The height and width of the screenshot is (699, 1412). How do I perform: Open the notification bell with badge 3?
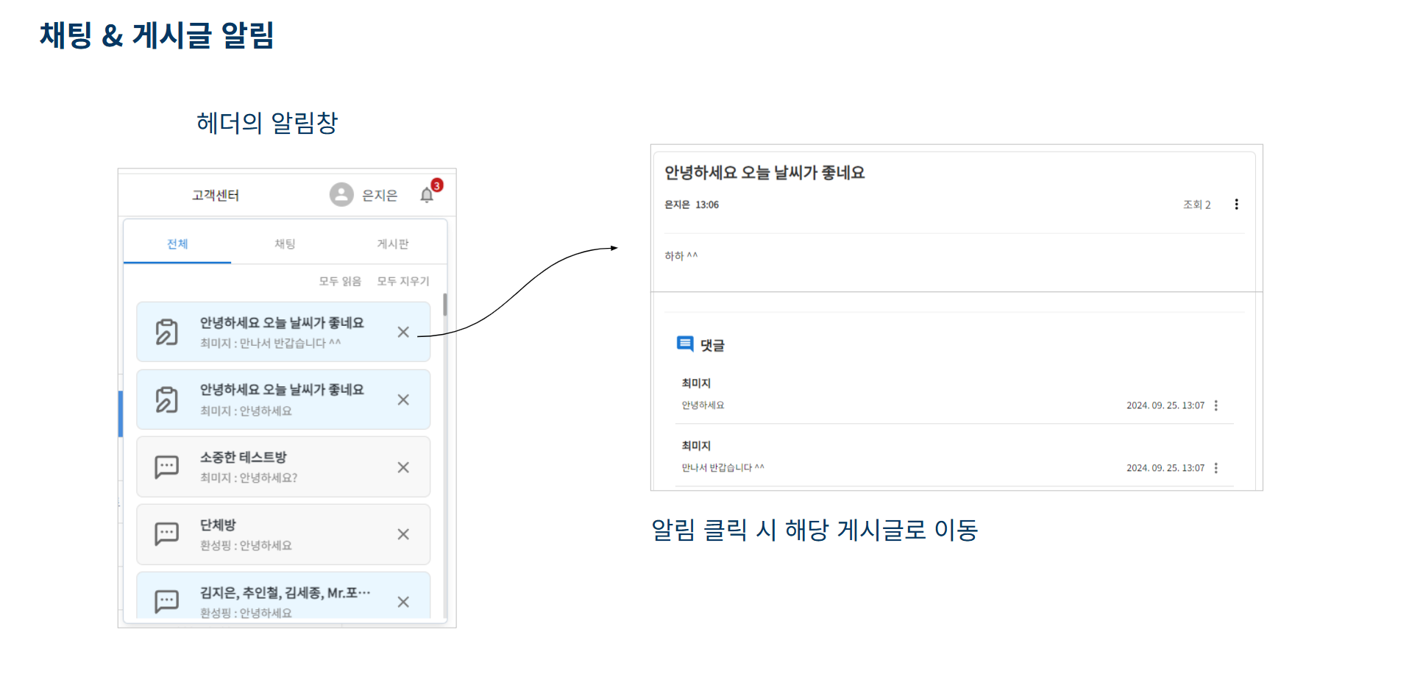(427, 194)
